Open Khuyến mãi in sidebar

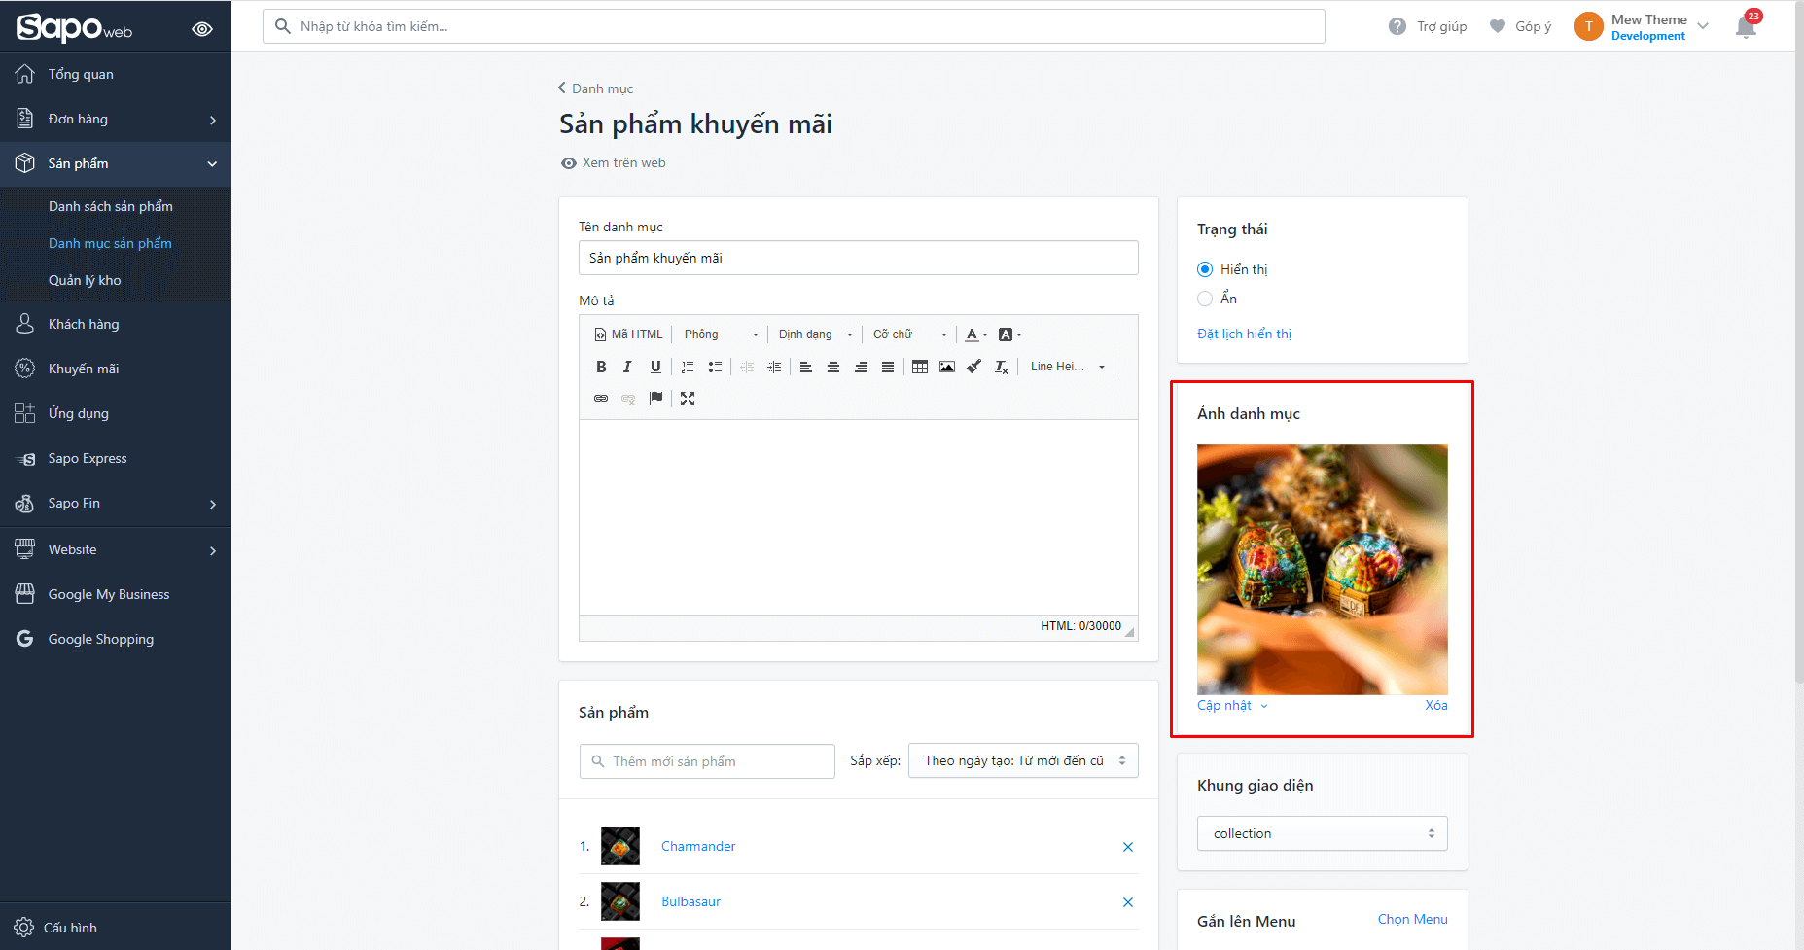[x=116, y=369]
